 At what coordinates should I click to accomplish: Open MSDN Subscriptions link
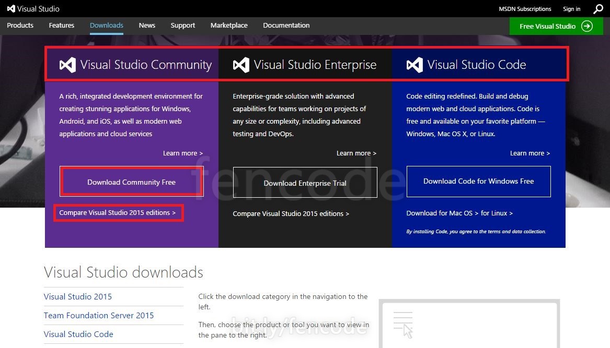pyautogui.click(x=525, y=8)
